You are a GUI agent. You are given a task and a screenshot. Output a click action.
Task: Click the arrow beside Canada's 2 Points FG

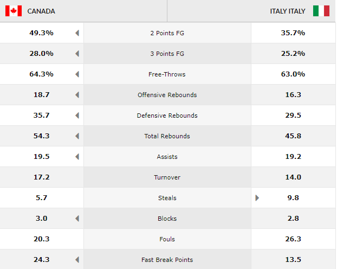[77, 33]
